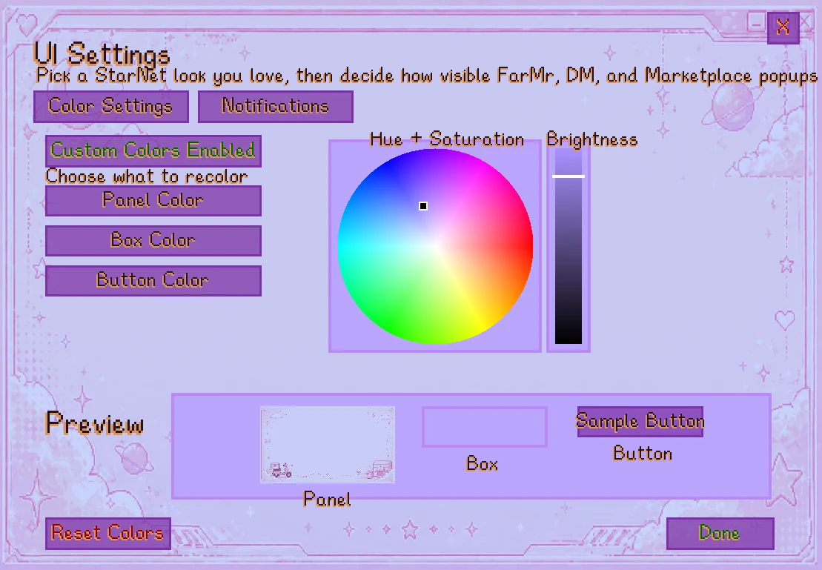
Task: Reset Colors to defaults
Action: pos(108,533)
